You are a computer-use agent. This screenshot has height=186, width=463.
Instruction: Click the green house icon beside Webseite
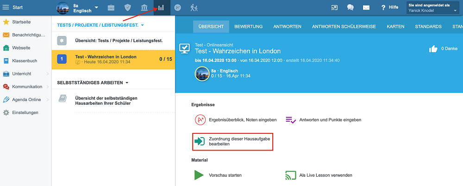[x=6, y=48]
